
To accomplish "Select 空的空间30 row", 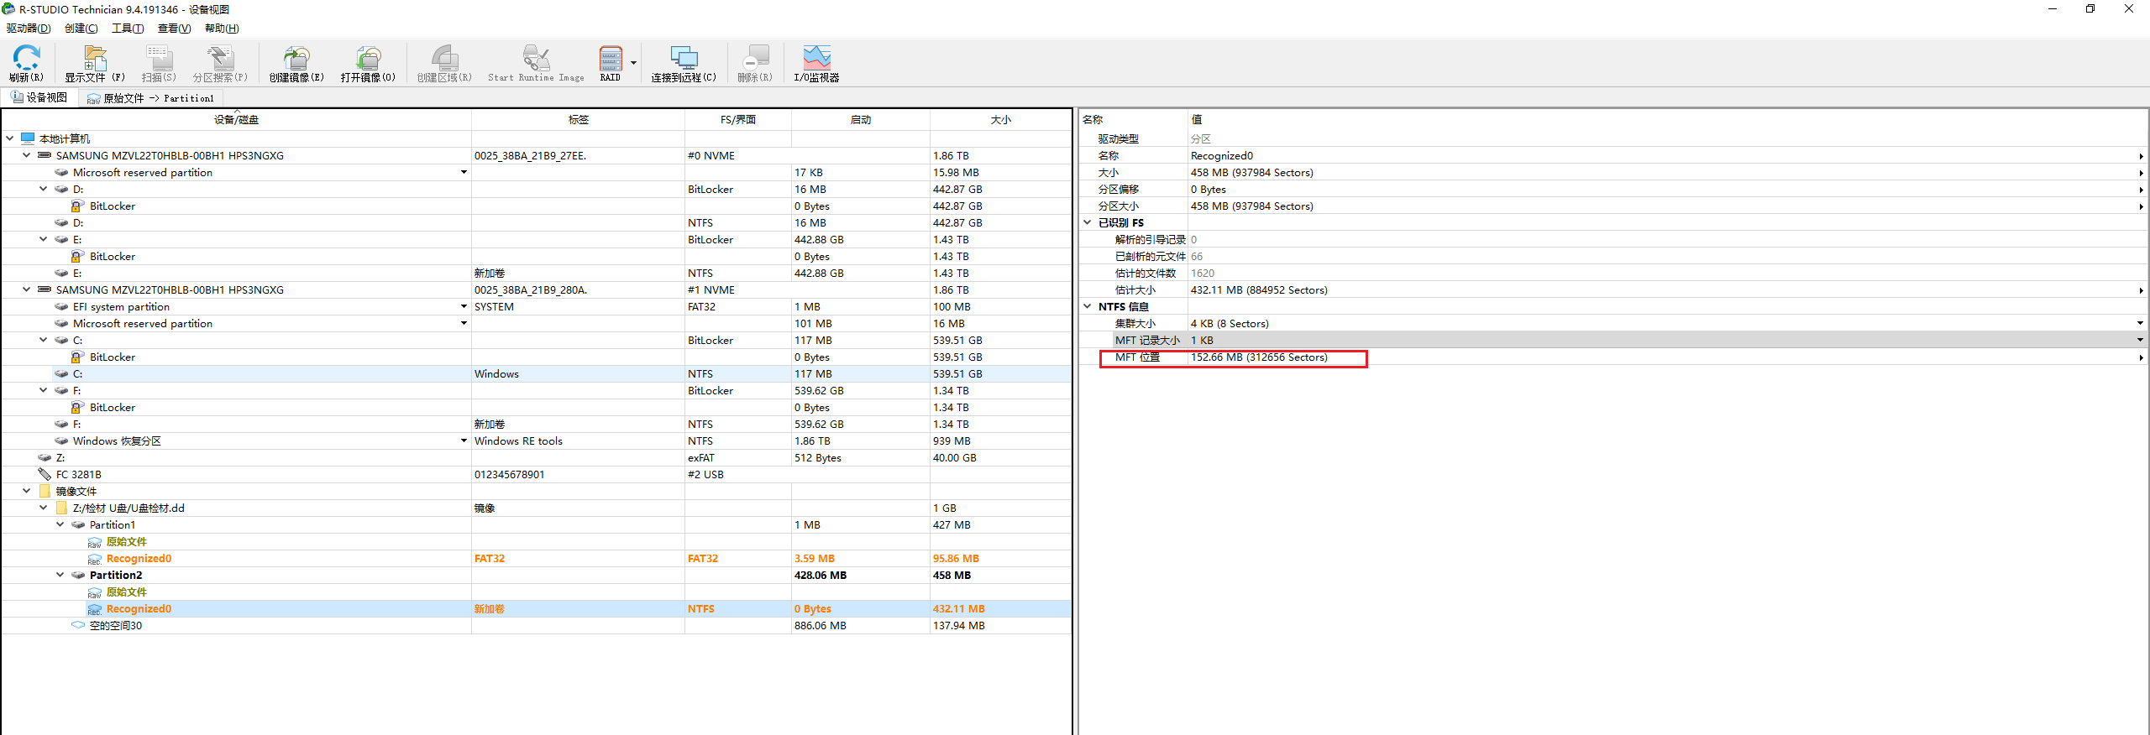I will tap(536, 625).
